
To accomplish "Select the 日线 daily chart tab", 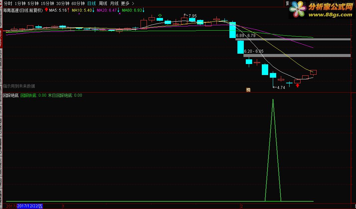I will pos(92,3).
